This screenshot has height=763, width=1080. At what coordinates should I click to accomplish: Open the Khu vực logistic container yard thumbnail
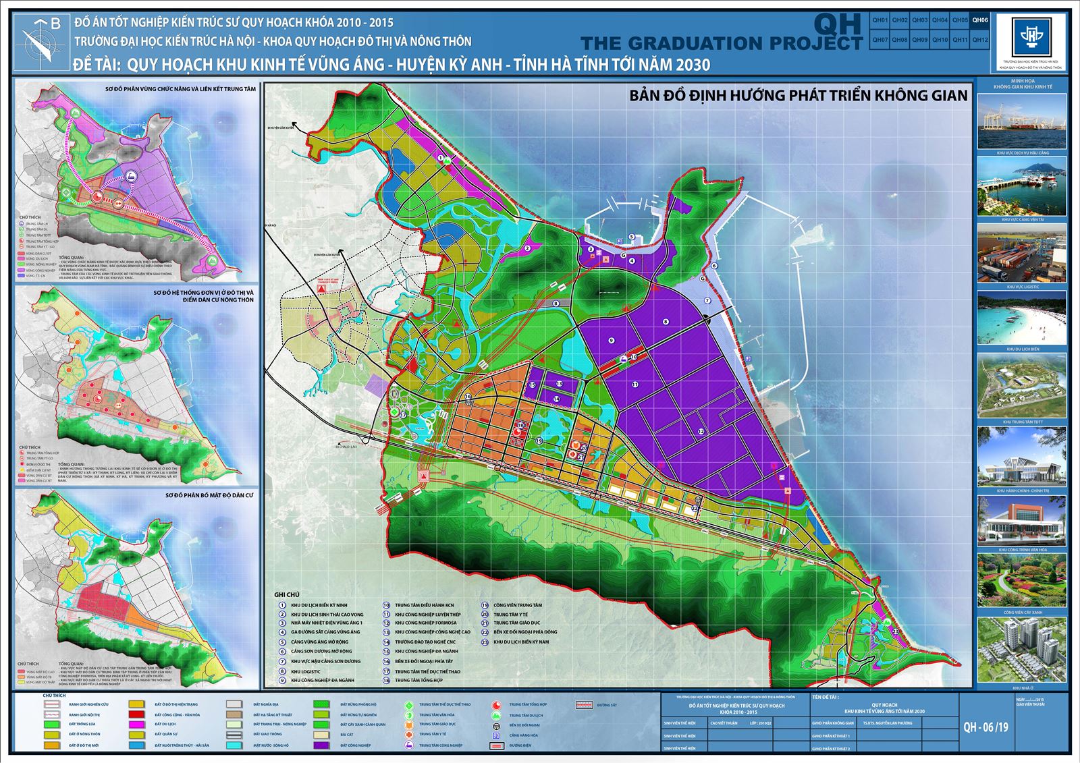[1022, 254]
